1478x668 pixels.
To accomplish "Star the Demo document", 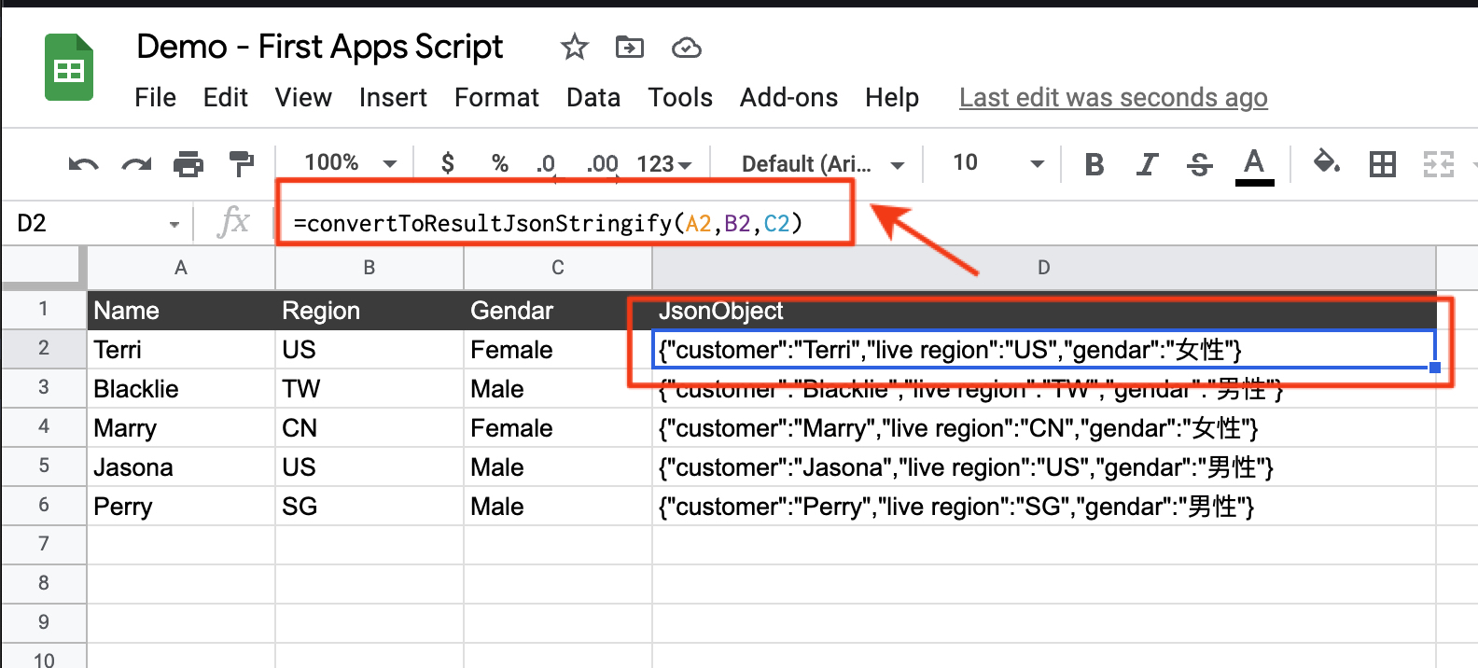I will click(x=574, y=47).
